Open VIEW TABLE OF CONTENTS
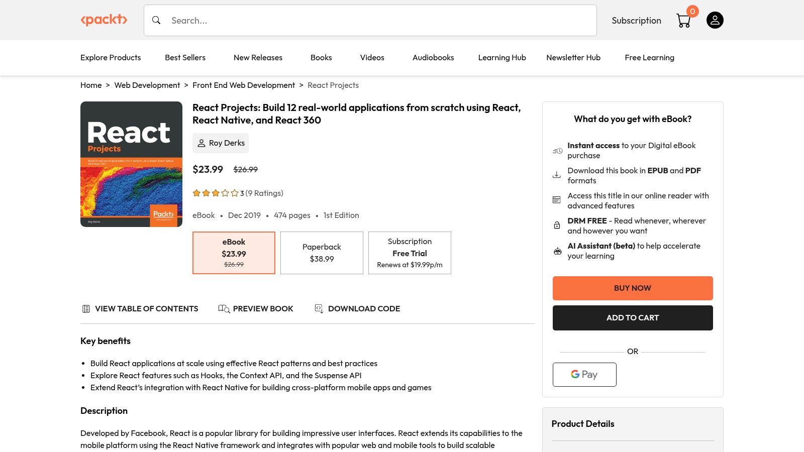 [x=140, y=309]
